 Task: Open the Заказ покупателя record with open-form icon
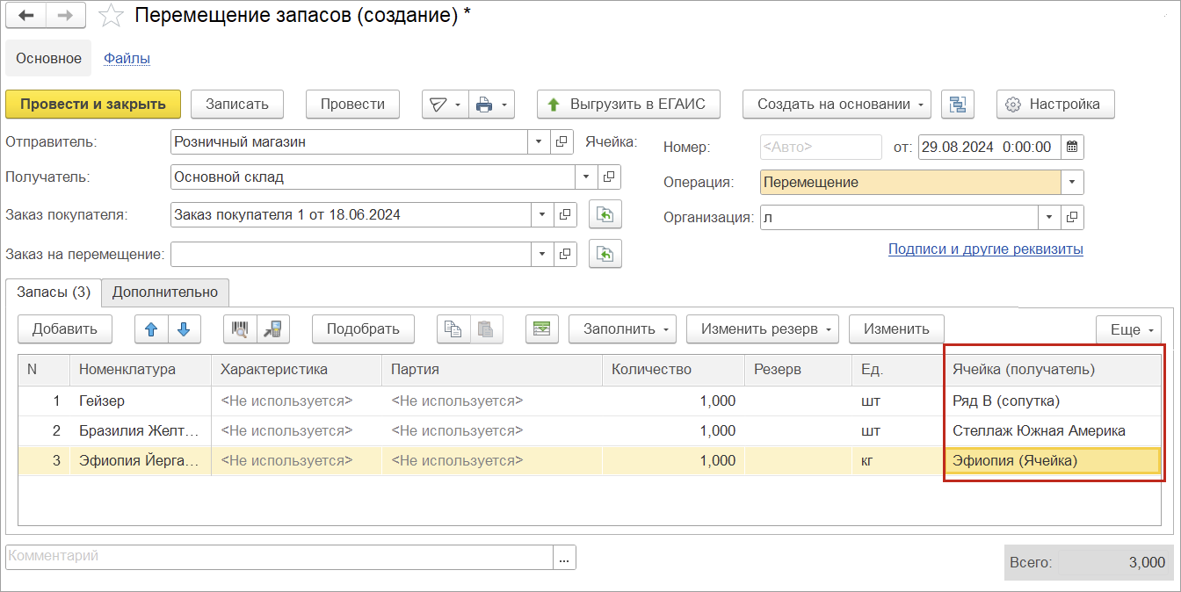click(x=567, y=214)
